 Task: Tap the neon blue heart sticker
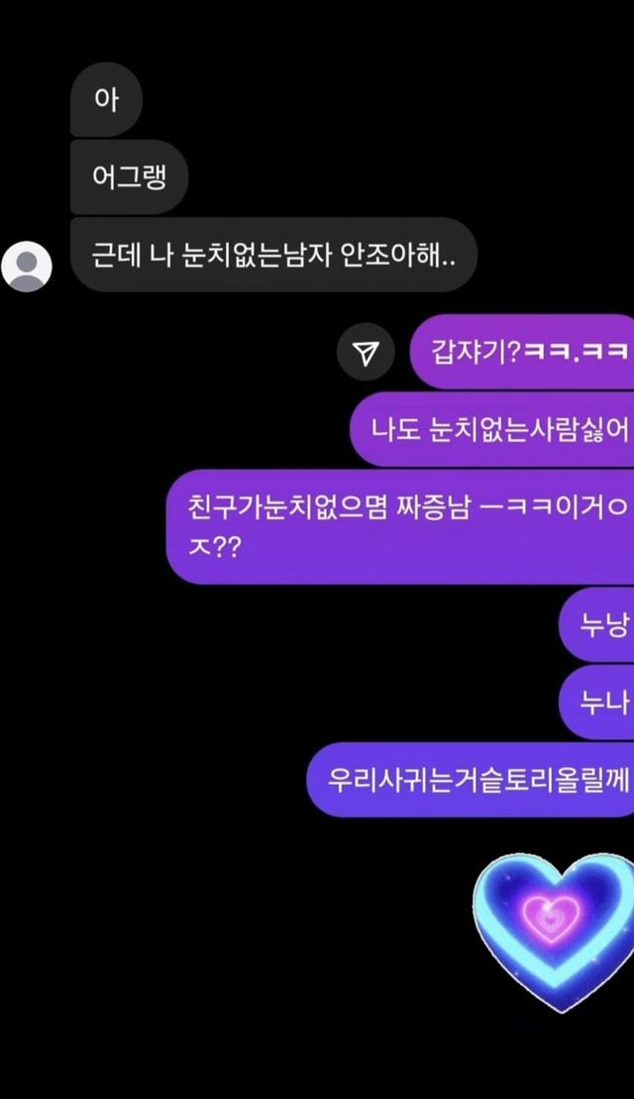point(554,931)
